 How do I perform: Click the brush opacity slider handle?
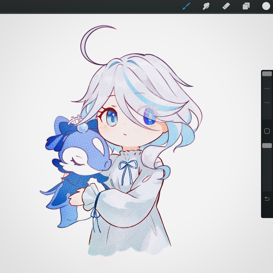267,146
